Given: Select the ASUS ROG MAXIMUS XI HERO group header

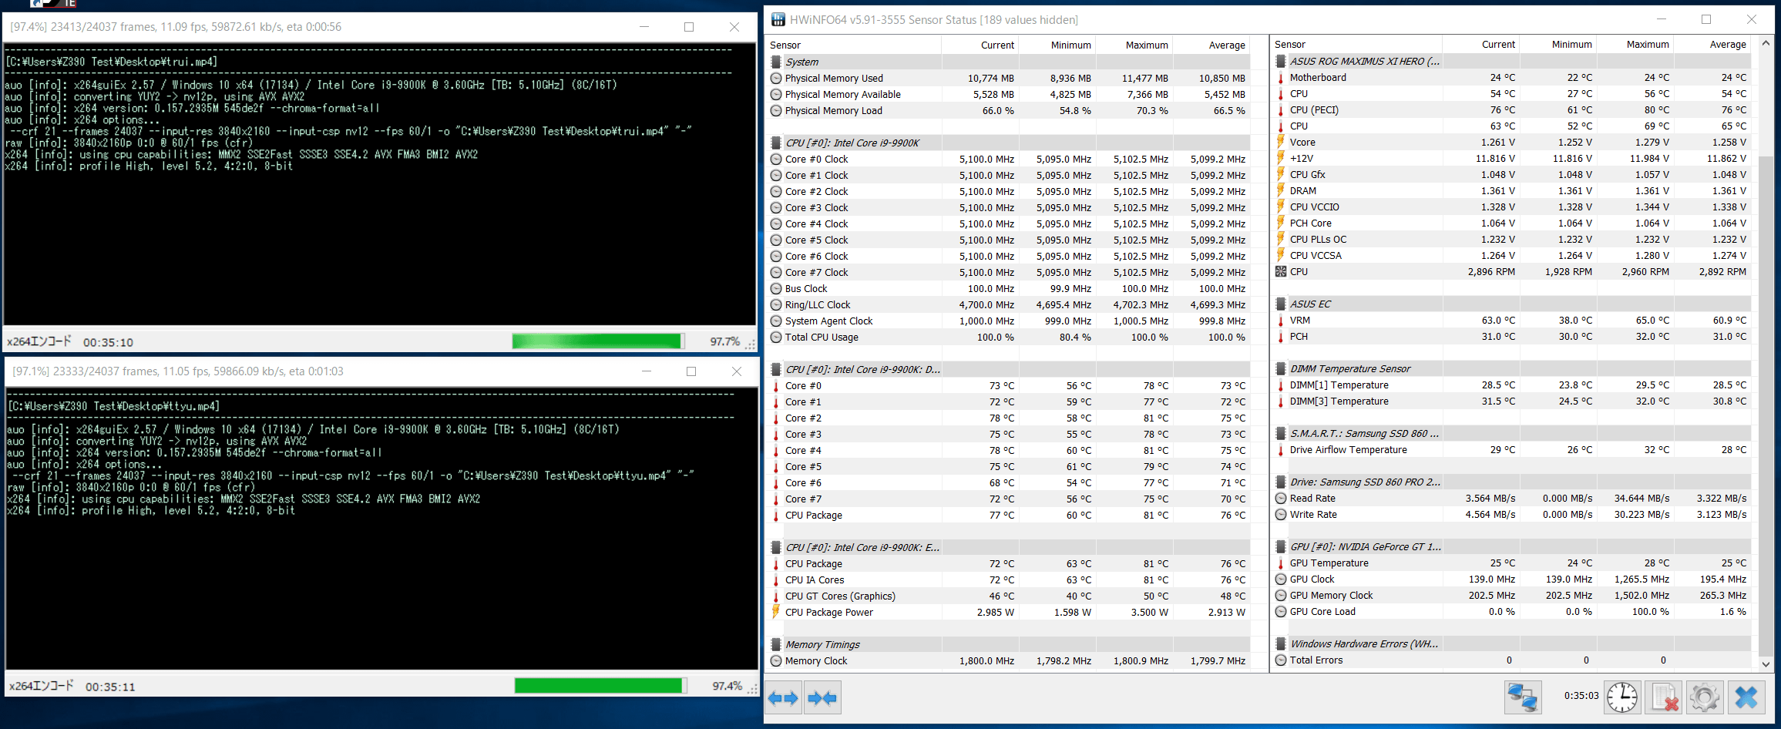Looking at the screenshot, I should [1511, 61].
